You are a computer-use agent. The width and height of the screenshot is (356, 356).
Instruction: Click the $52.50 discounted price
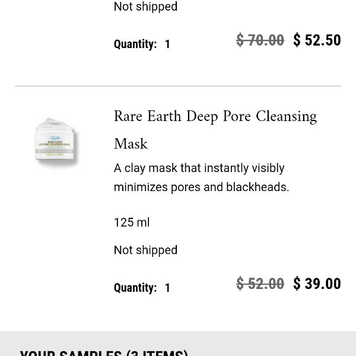(317, 40)
